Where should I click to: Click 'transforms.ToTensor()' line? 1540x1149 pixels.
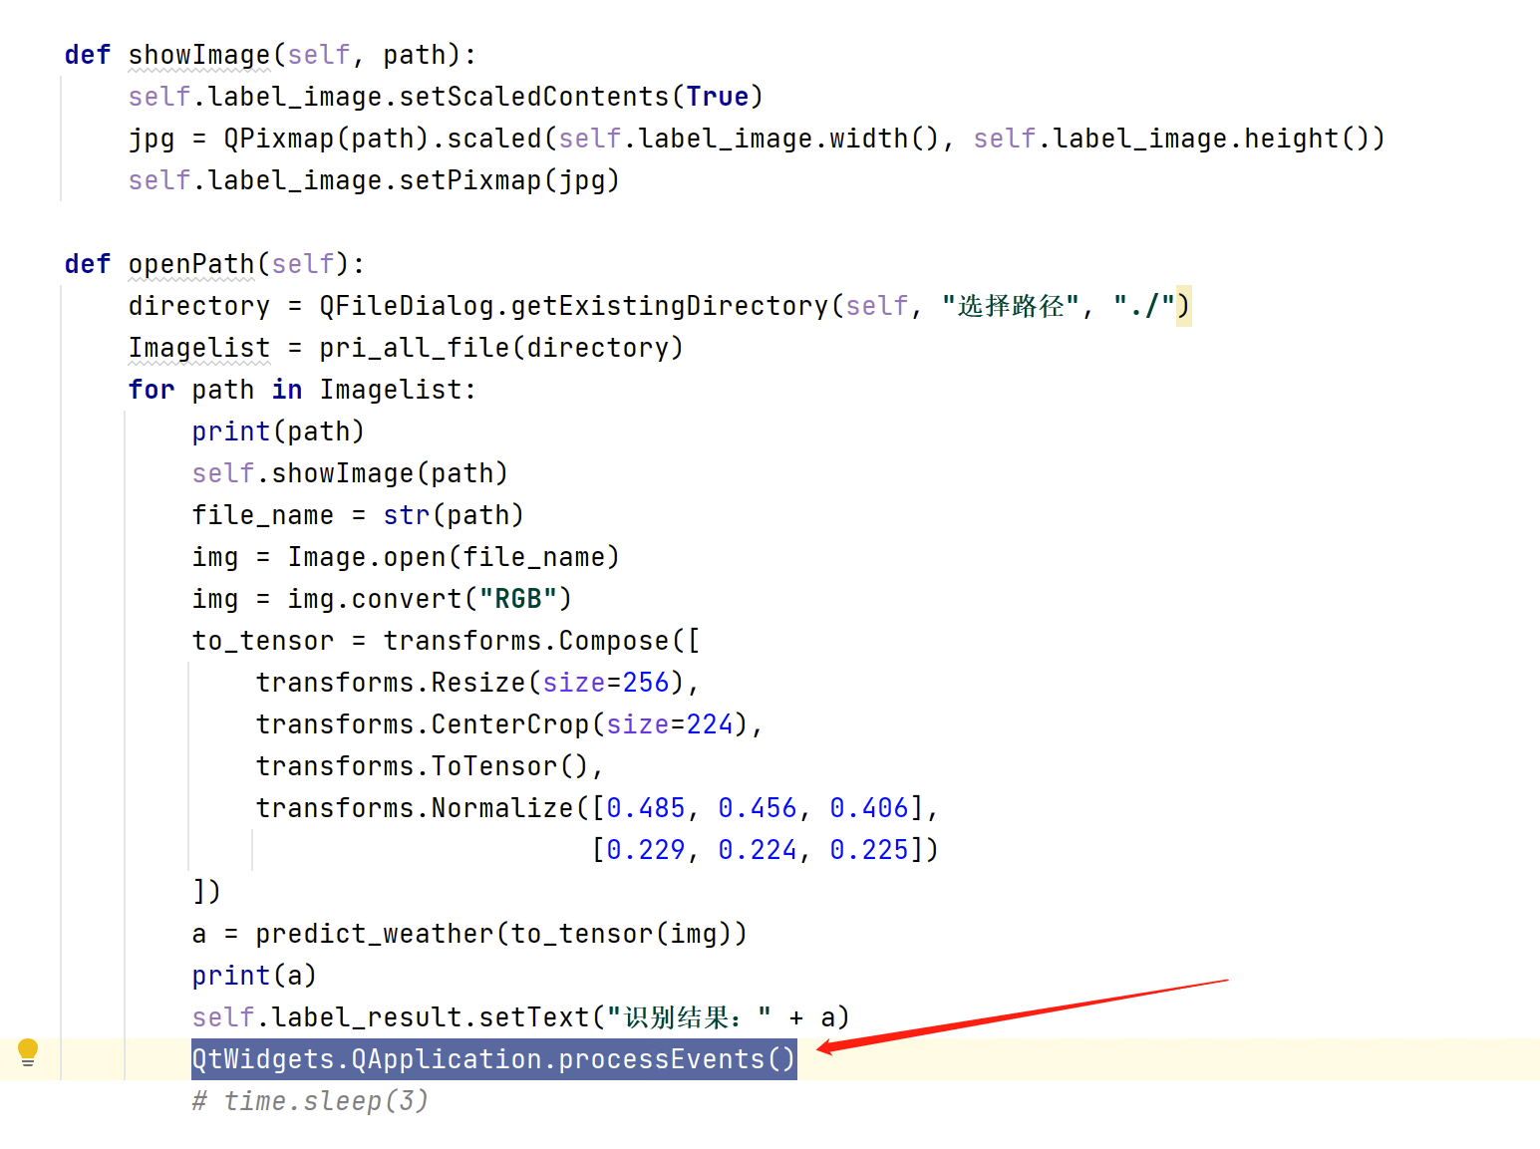[430, 766]
